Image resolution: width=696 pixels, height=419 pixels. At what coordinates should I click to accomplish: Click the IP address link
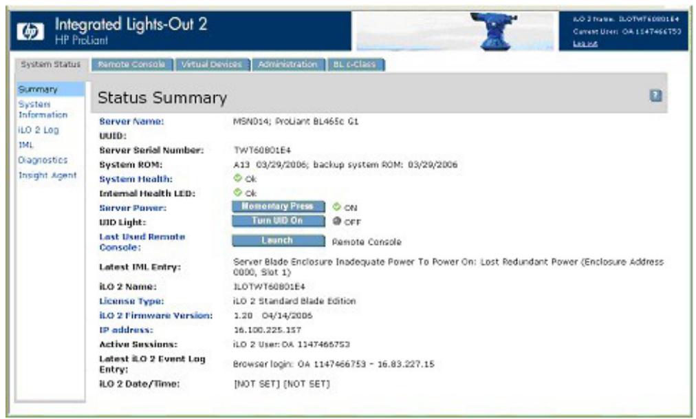(x=126, y=330)
